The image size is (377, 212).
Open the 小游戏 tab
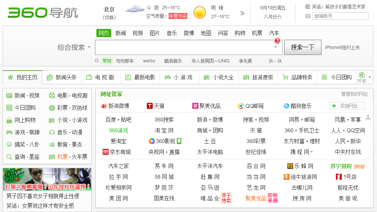tap(179, 77)
